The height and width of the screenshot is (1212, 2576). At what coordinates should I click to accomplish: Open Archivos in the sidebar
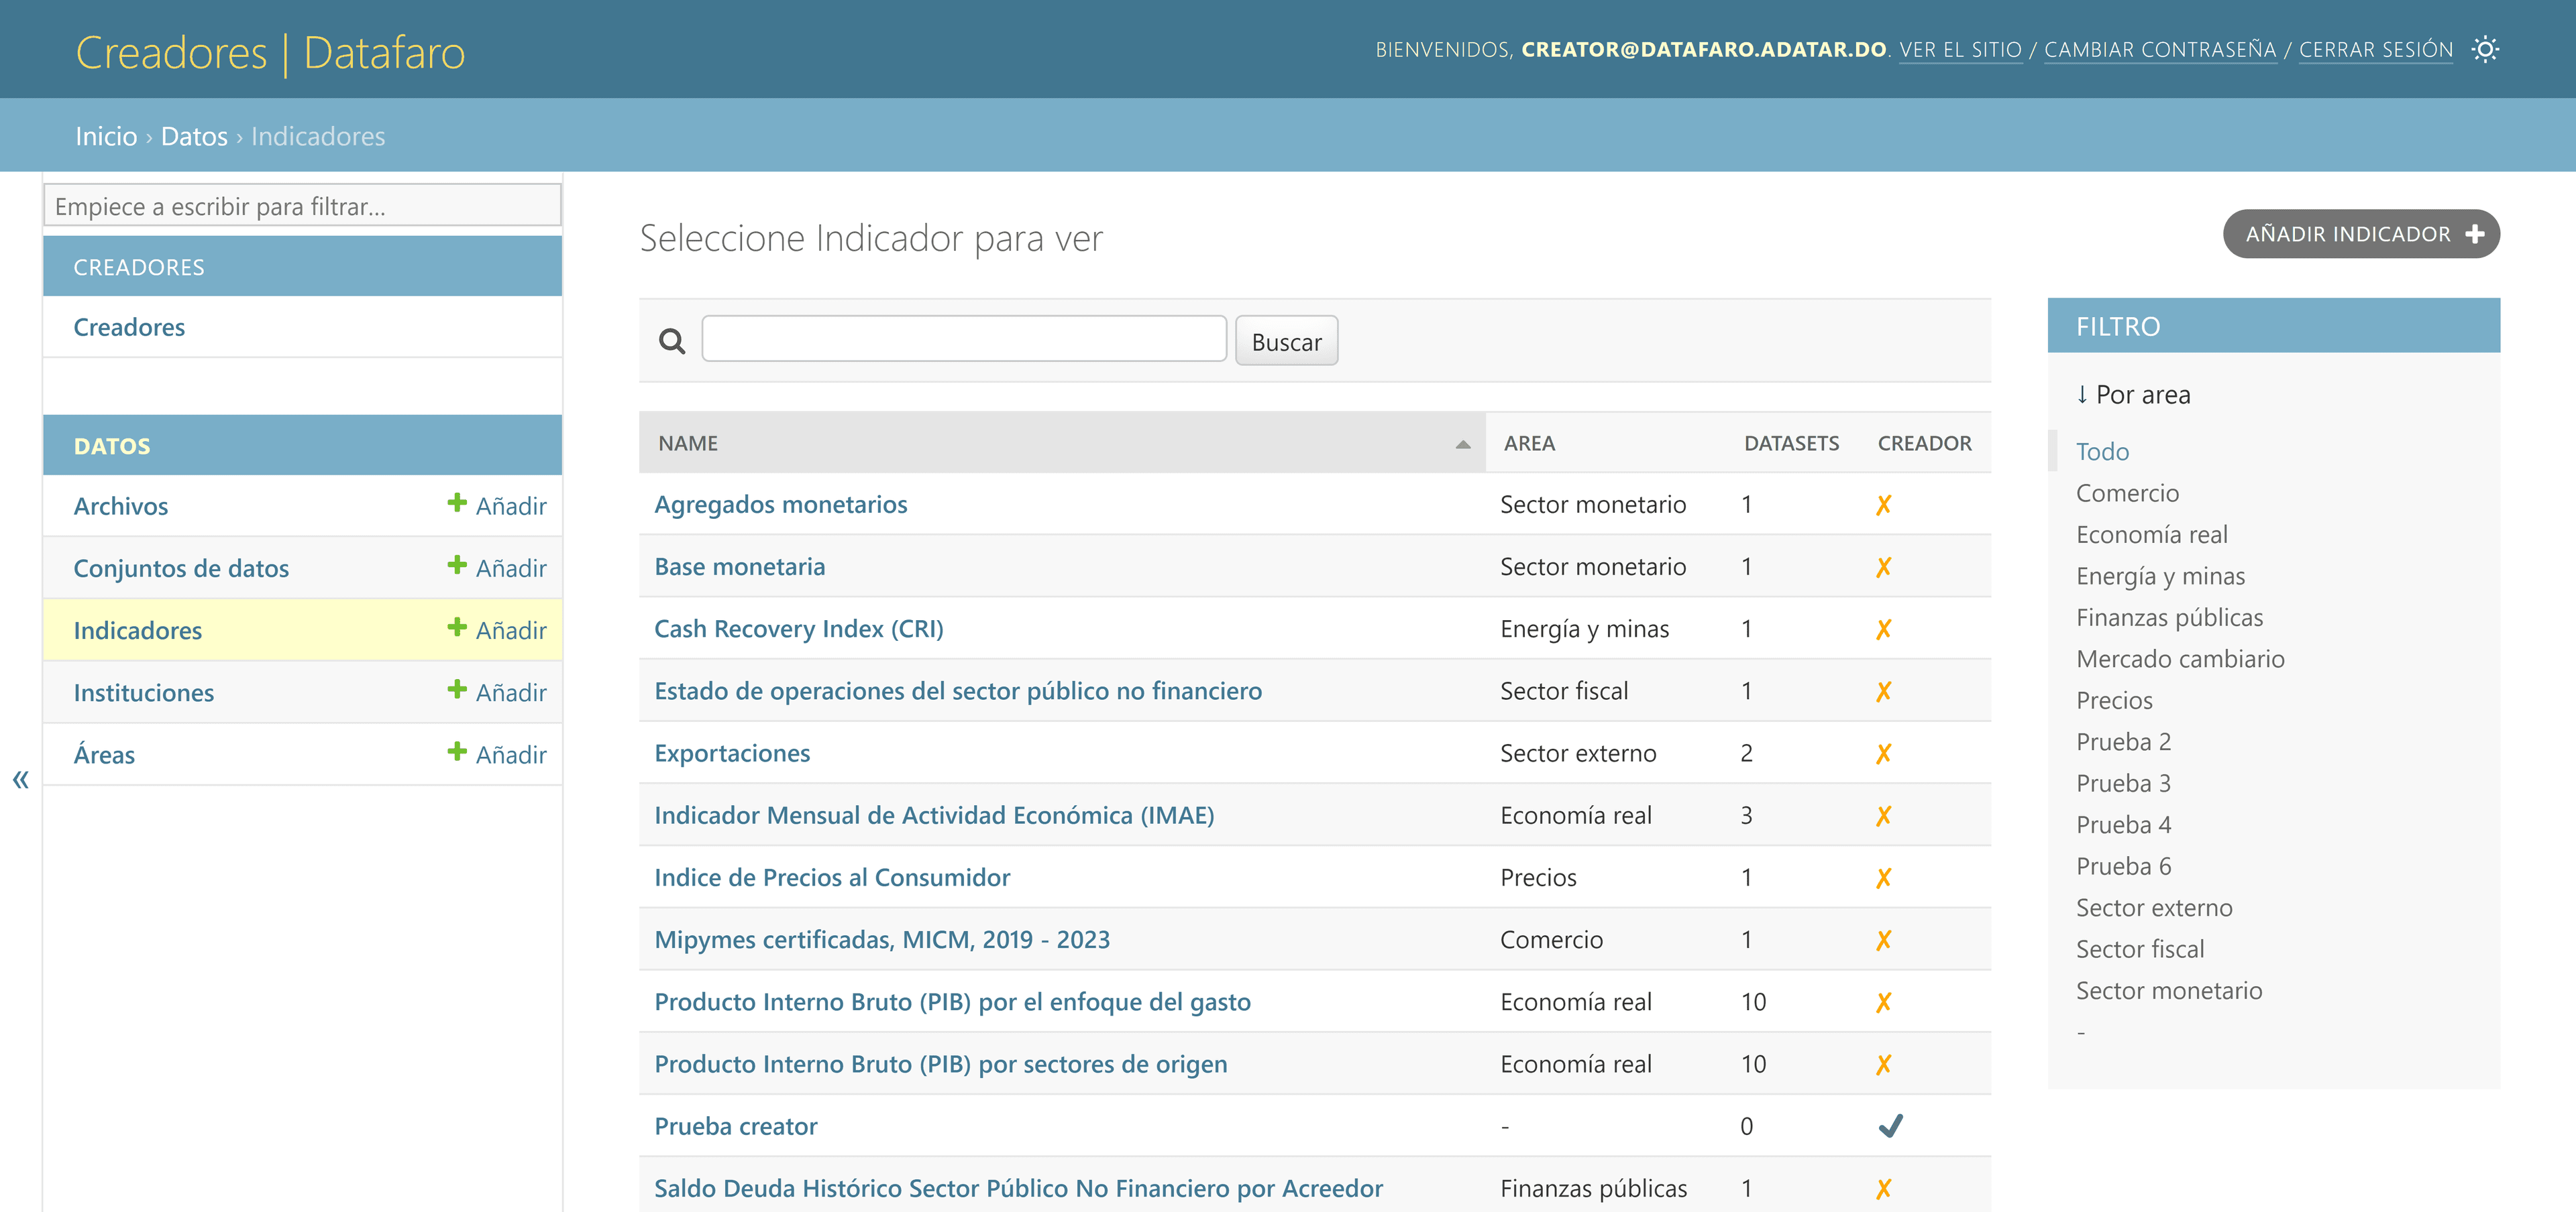120,505
